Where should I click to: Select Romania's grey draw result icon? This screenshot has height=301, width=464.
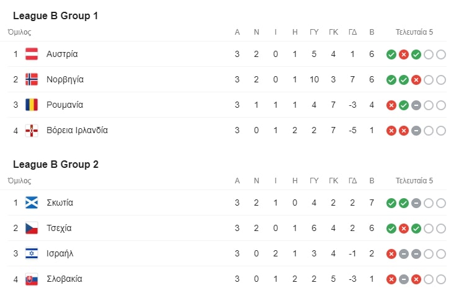[416, 105]
